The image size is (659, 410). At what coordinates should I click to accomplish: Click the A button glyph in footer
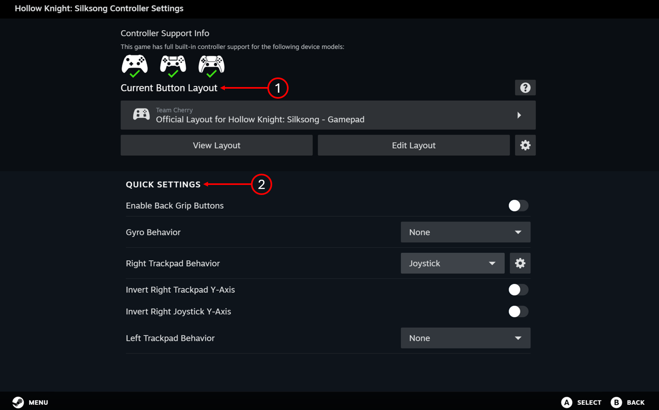567,402
